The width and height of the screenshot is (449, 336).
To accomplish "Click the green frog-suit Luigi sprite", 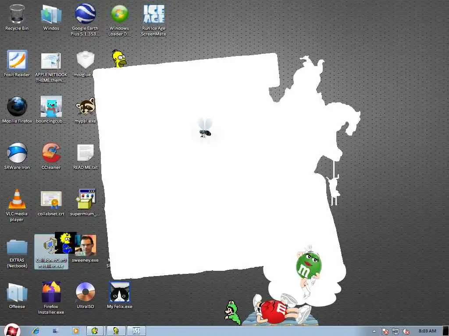I will (232, 312).
